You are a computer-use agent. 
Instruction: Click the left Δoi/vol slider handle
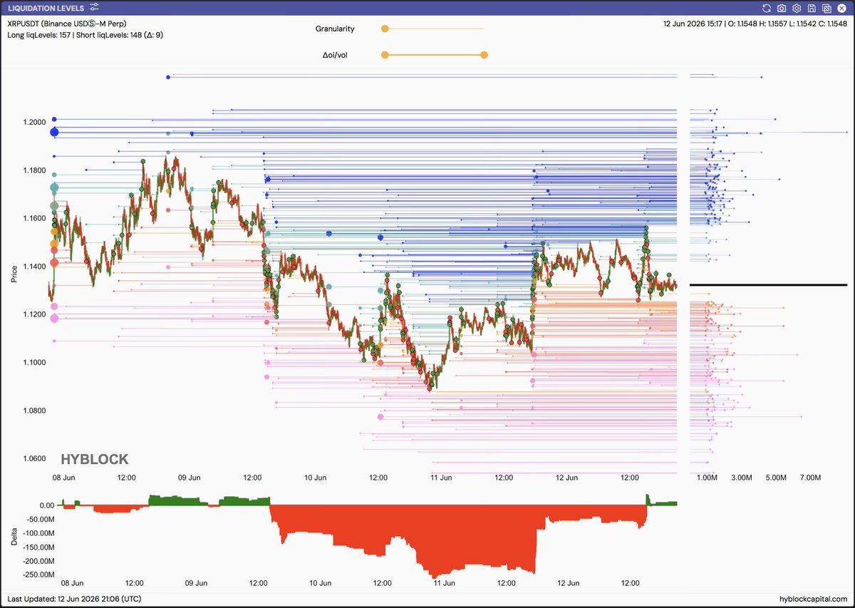pos(385,55)
